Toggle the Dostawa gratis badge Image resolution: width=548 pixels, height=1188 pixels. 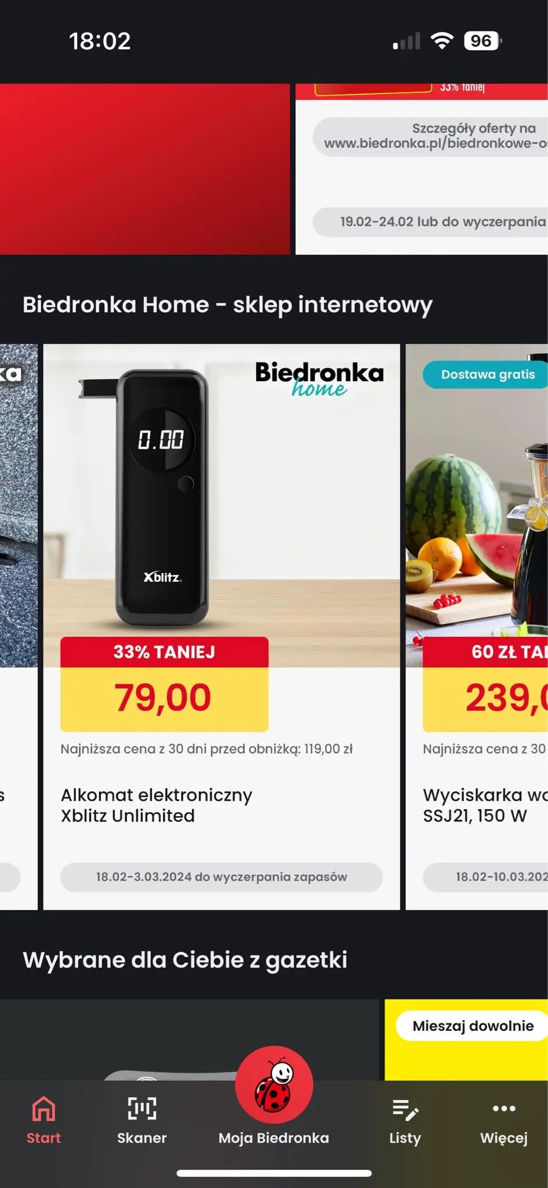pyautogui.click(x=488, y=375)
